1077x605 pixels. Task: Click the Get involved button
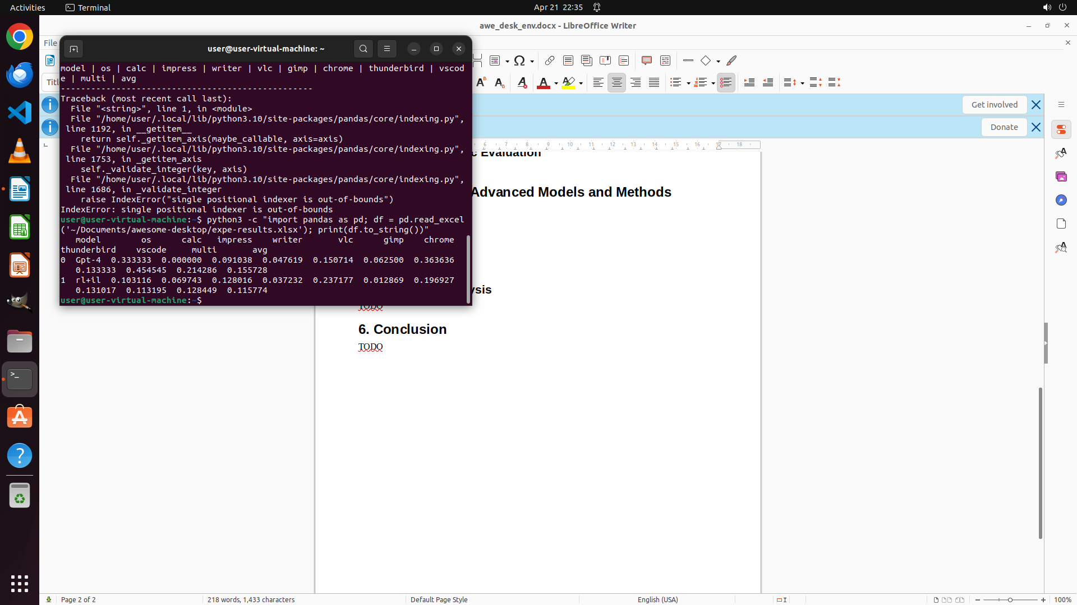[x=994, y=105]
